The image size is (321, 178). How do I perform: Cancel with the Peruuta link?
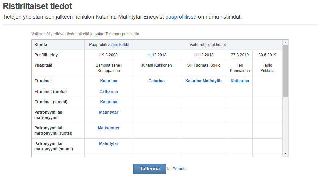(179, 169)
